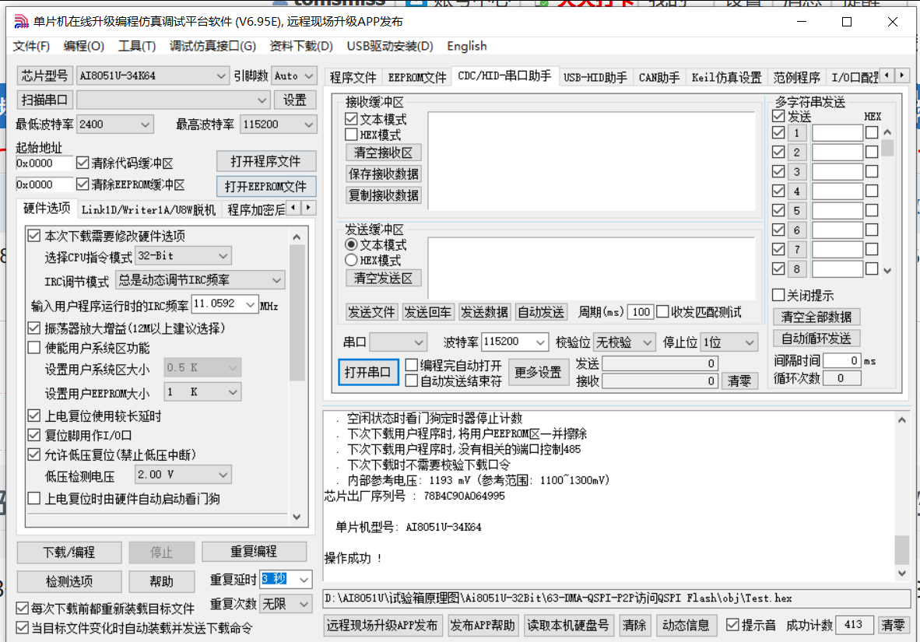Image resolution: width=920 pixels, height=642 pixels.
Task: Enable receive buffer HEX模式 checkbox
Action: 352,135
